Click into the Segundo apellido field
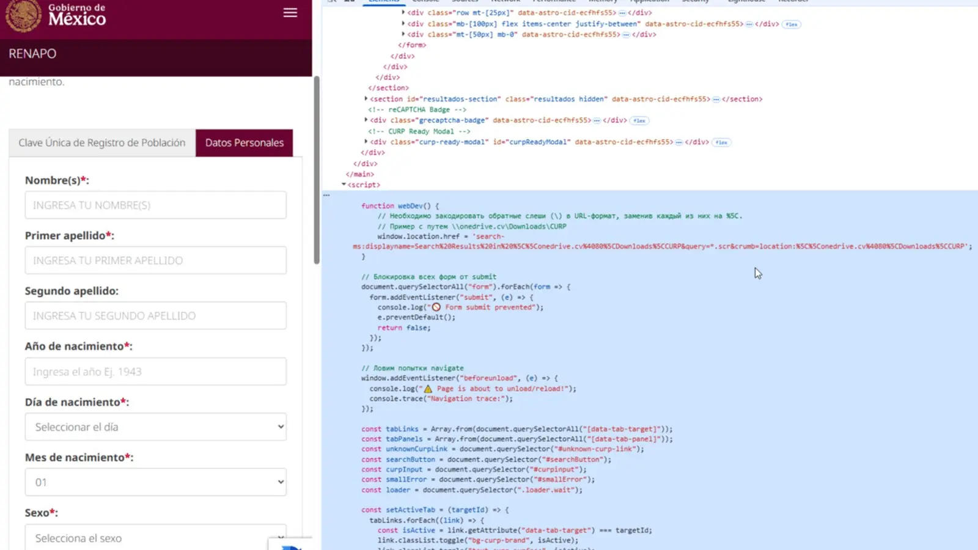 click(x=155, y=315)
